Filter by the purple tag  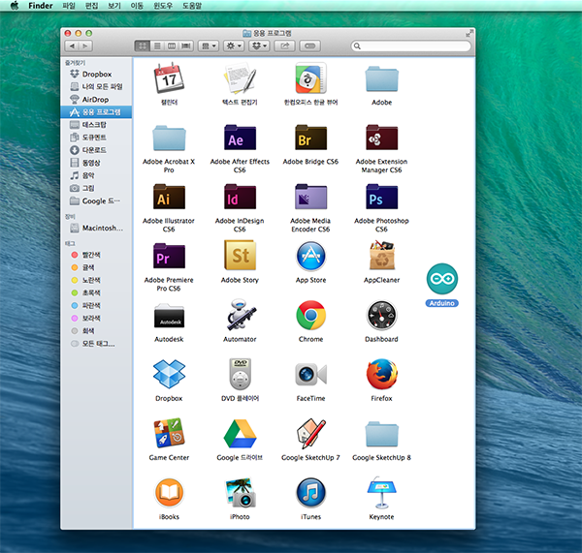(x=96, y=318)
